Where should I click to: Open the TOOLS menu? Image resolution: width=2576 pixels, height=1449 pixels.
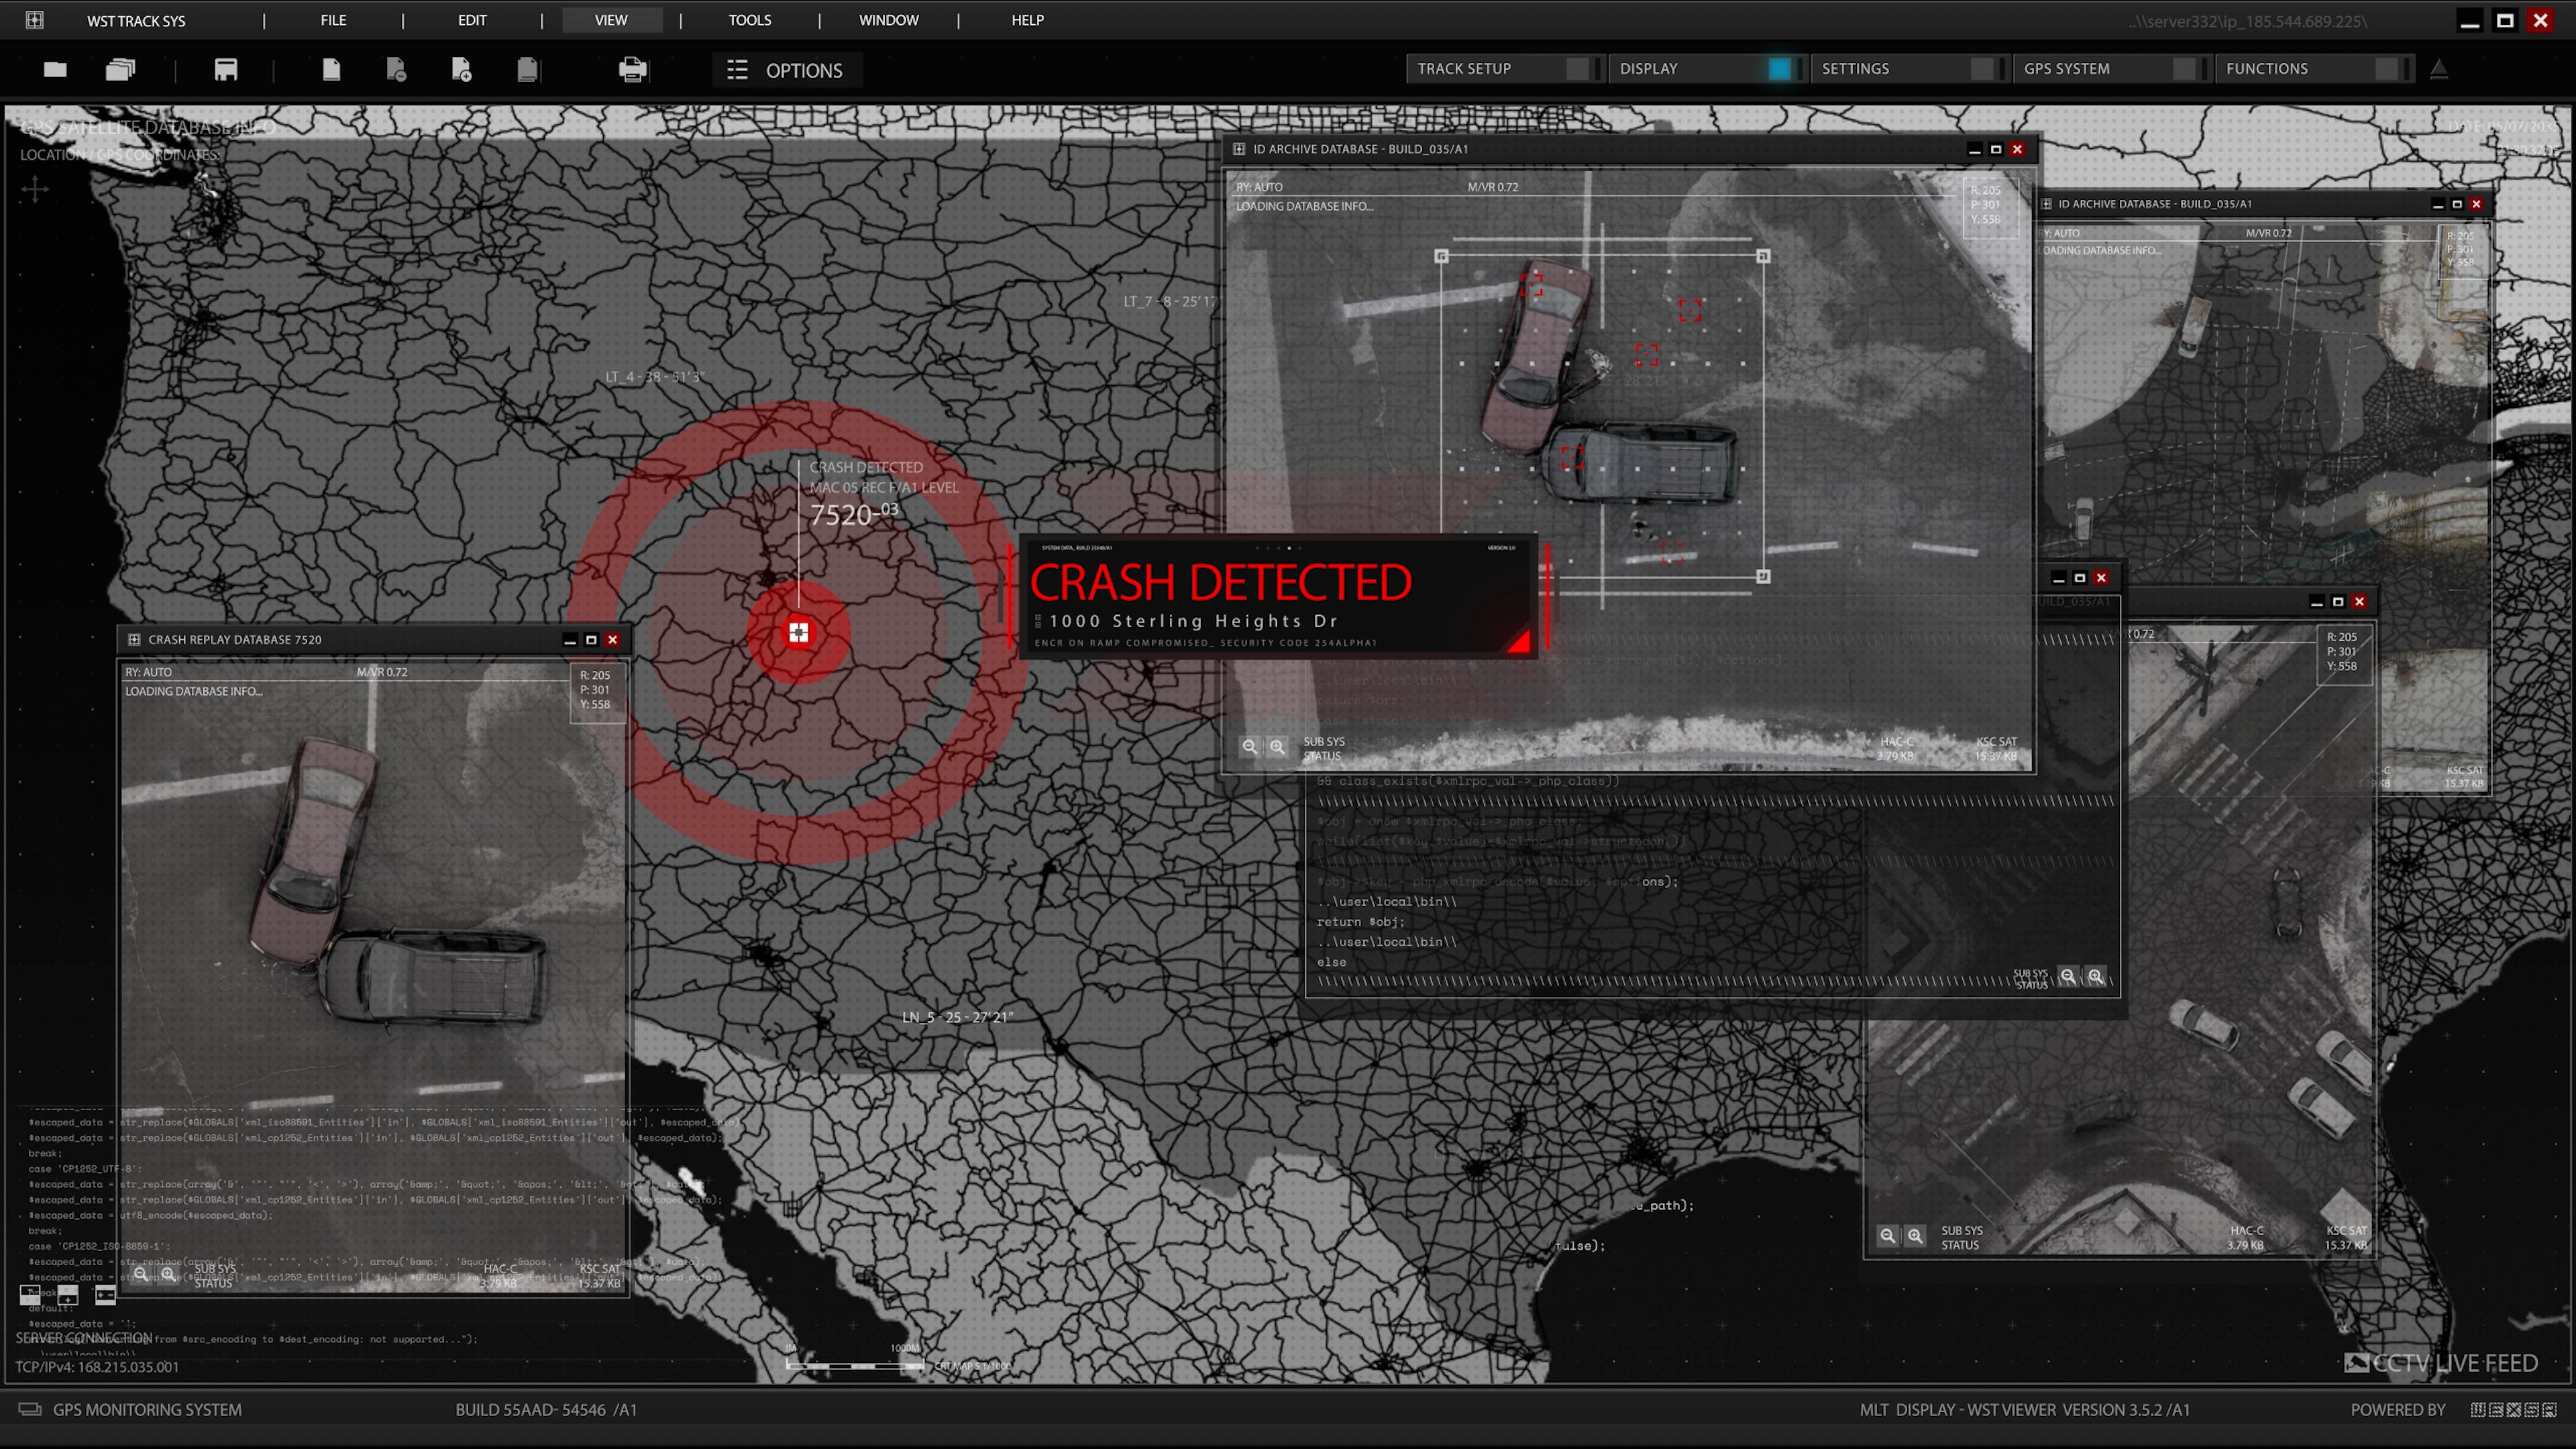point(749,20)
